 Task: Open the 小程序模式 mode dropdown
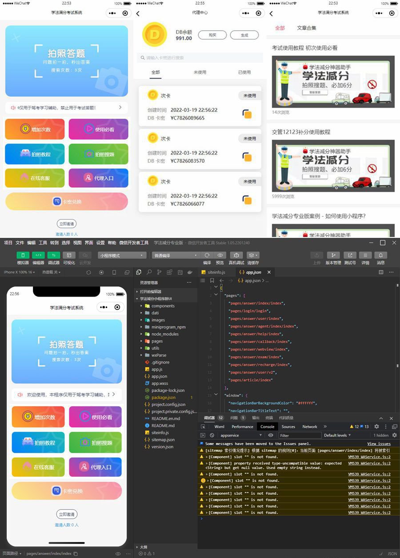pyautogui.click(x=123, y=255)
